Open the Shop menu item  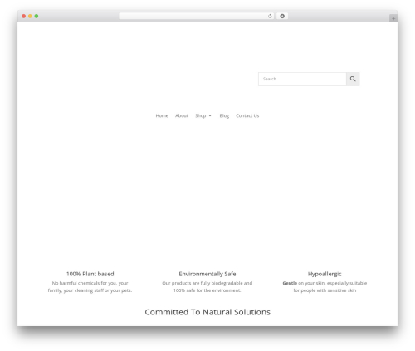pyautogui.click(x=201, y=115)
